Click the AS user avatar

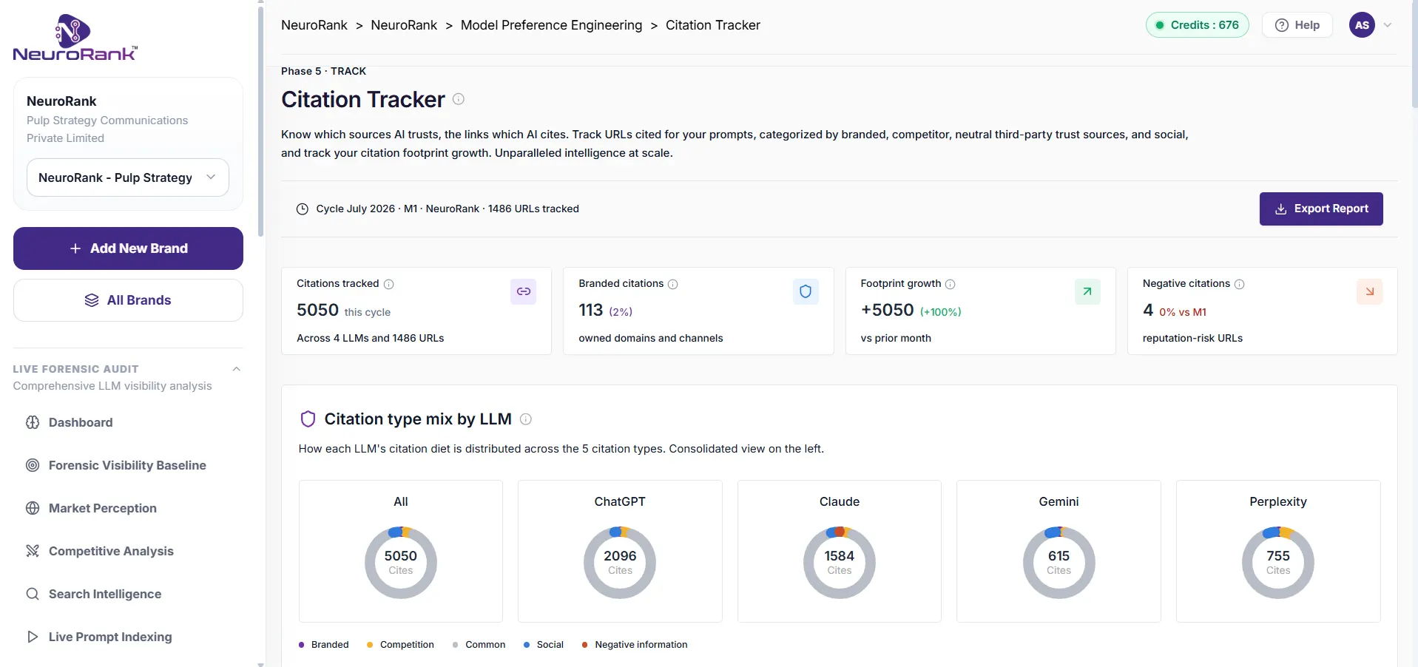point(1362,25)
